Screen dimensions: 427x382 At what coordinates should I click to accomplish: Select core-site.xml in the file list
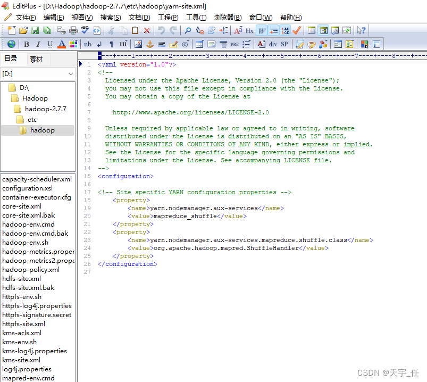(22, 206)
